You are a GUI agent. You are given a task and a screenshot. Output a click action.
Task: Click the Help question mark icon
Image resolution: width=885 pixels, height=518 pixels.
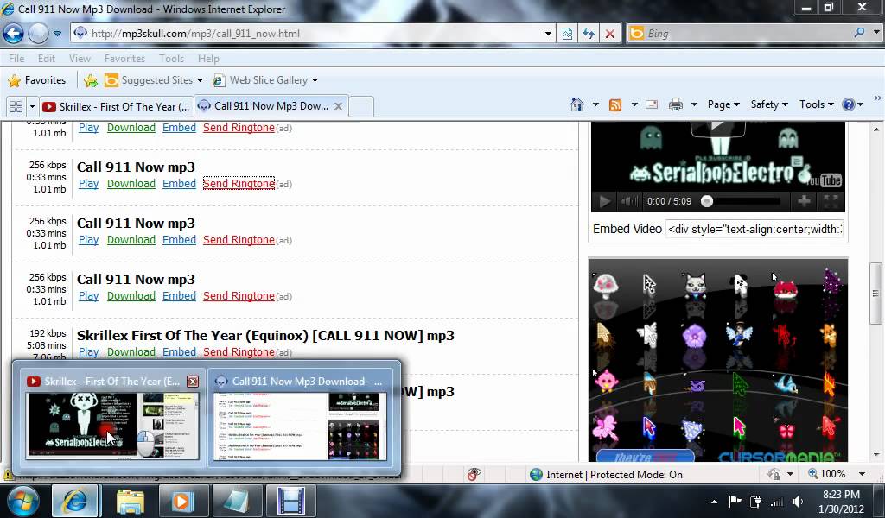848,104
